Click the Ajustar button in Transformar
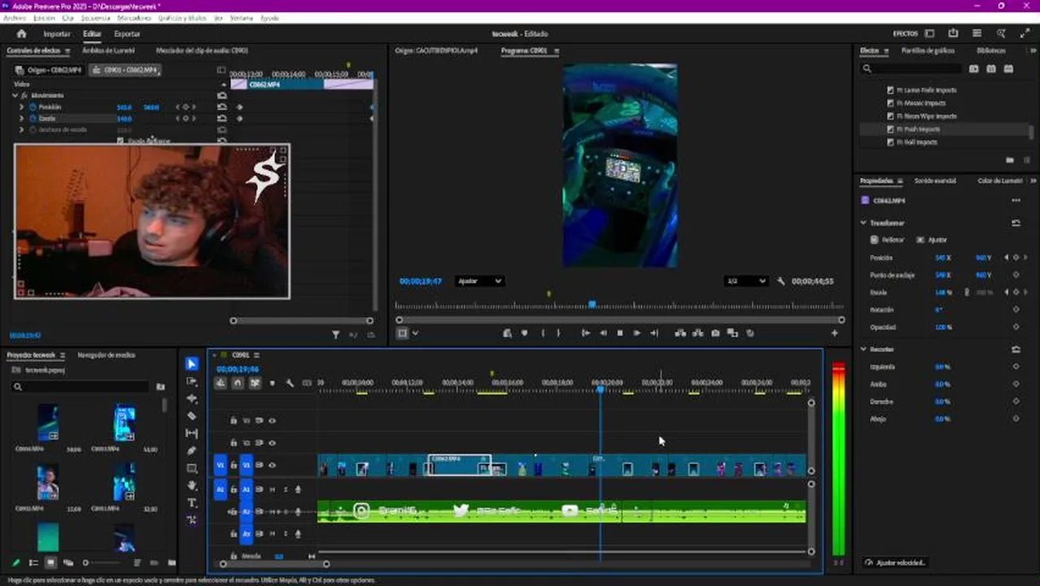The height and width of the screenshot is (586, 1040). [x=932, y=239]
